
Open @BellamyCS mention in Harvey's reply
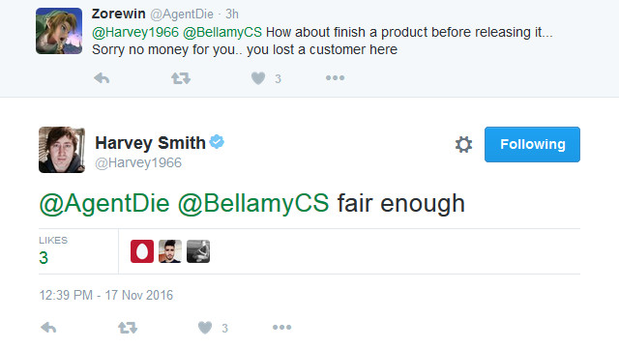253,204
